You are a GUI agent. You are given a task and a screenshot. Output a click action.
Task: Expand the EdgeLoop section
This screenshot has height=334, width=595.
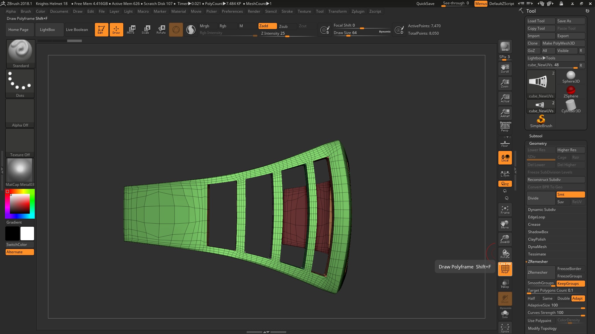536,217
